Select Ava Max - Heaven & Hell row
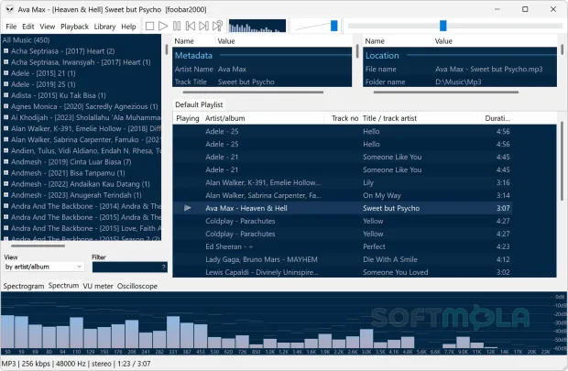This screenshot has height=371, width=568. (343, 208)
